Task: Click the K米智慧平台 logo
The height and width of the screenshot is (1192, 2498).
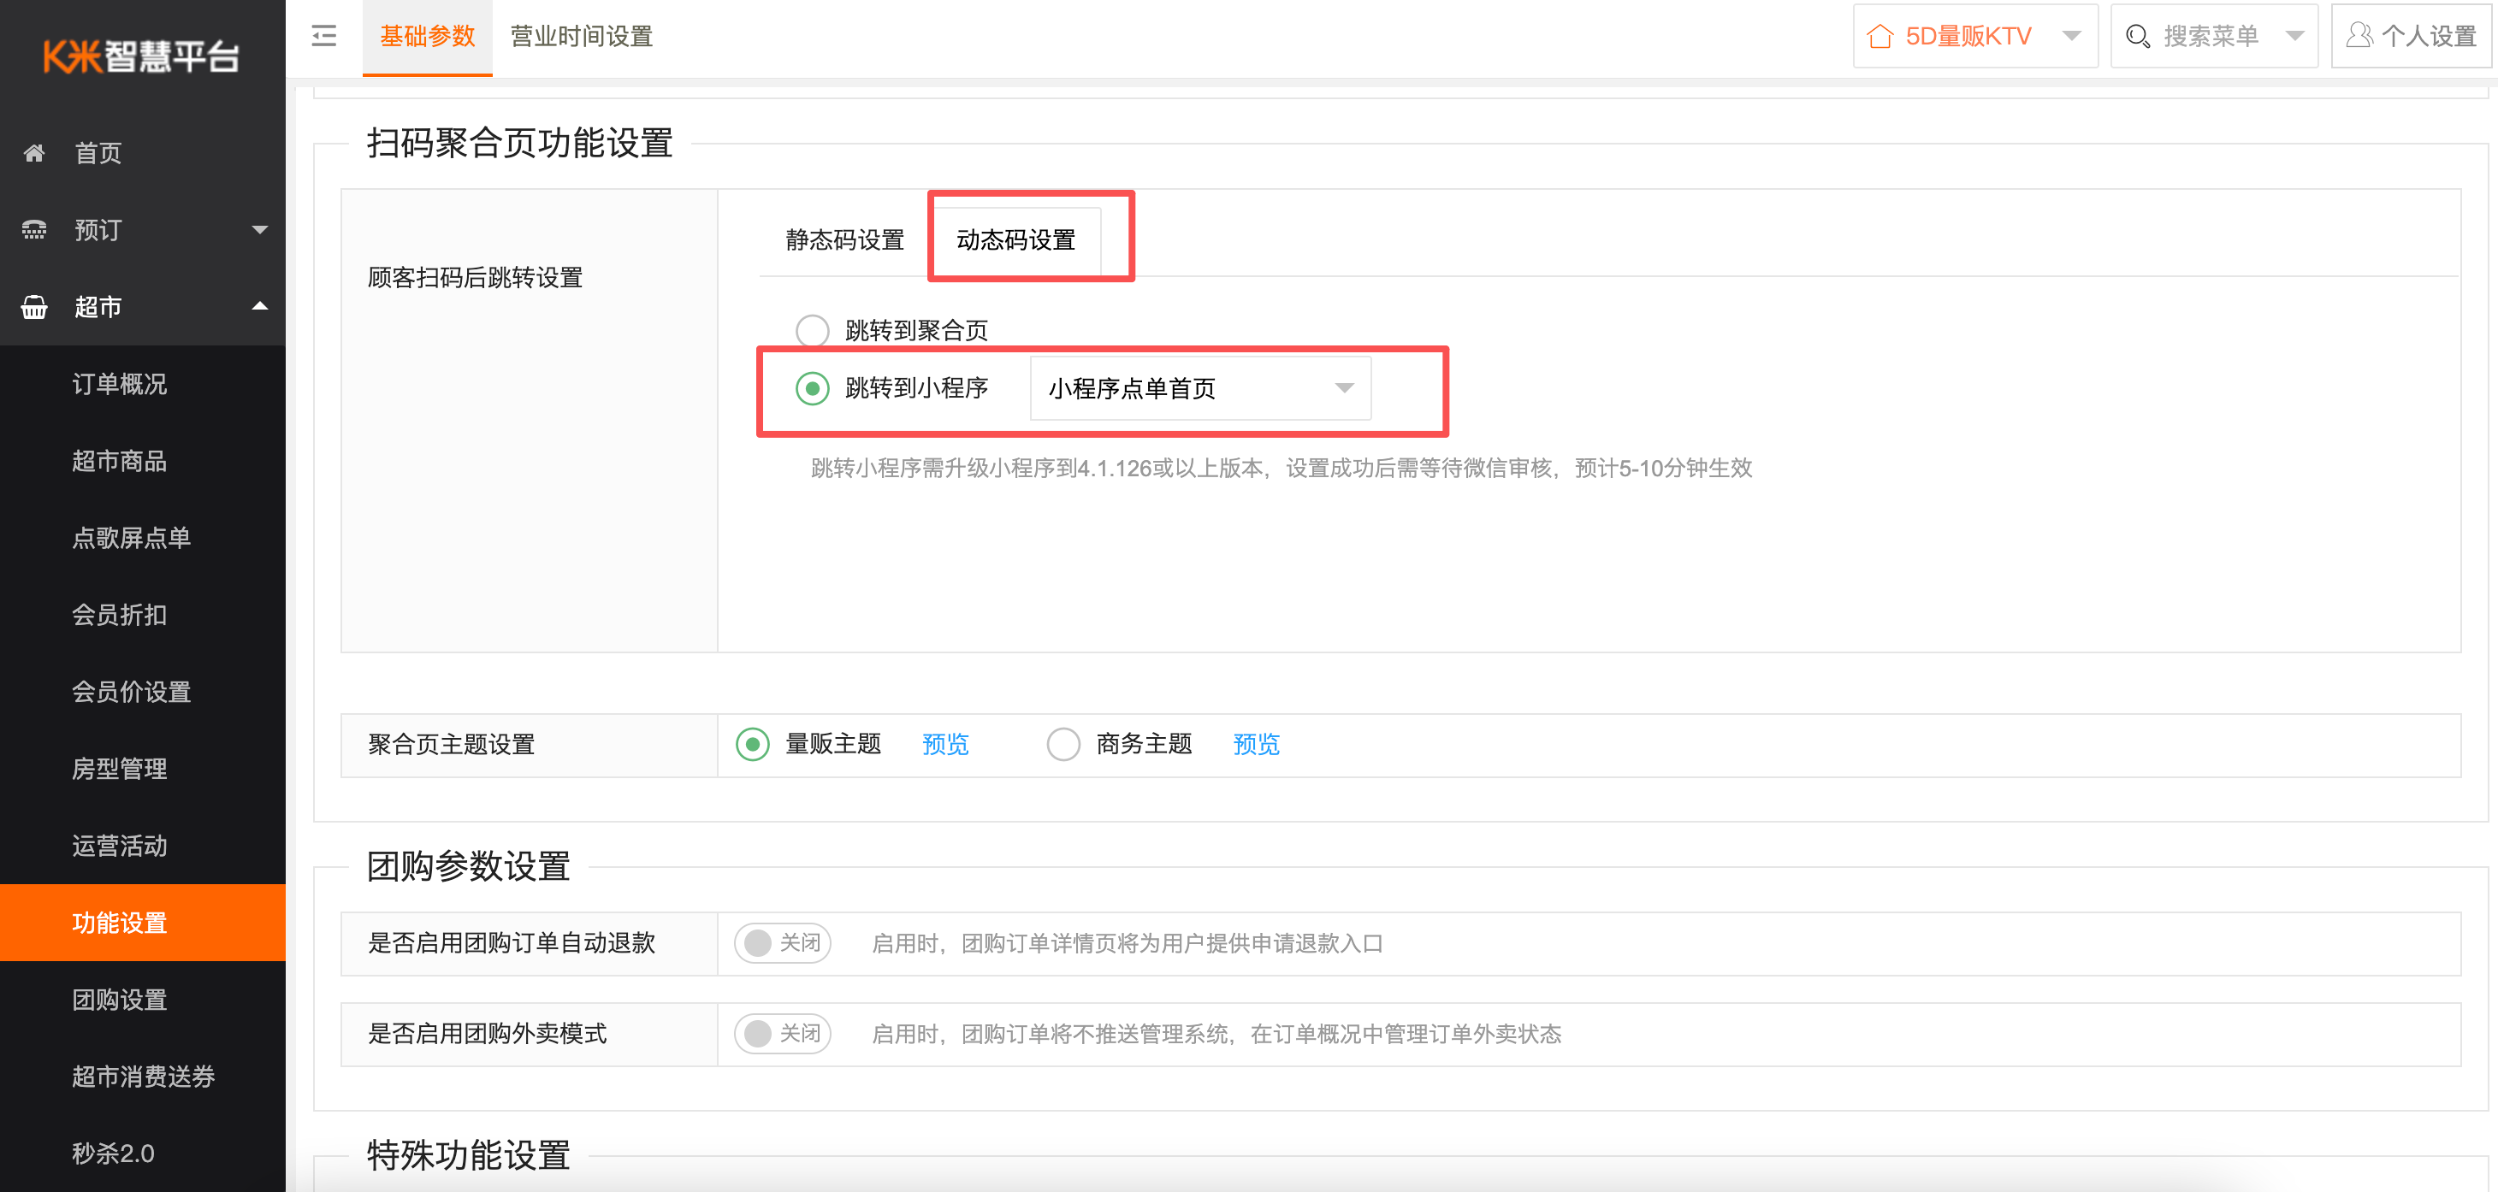Action: [141, 56]
